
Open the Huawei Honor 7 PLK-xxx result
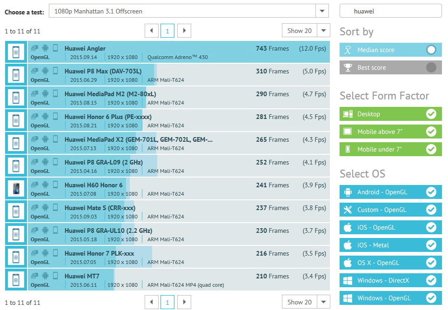pyautogui.click(x=100, y=253)
